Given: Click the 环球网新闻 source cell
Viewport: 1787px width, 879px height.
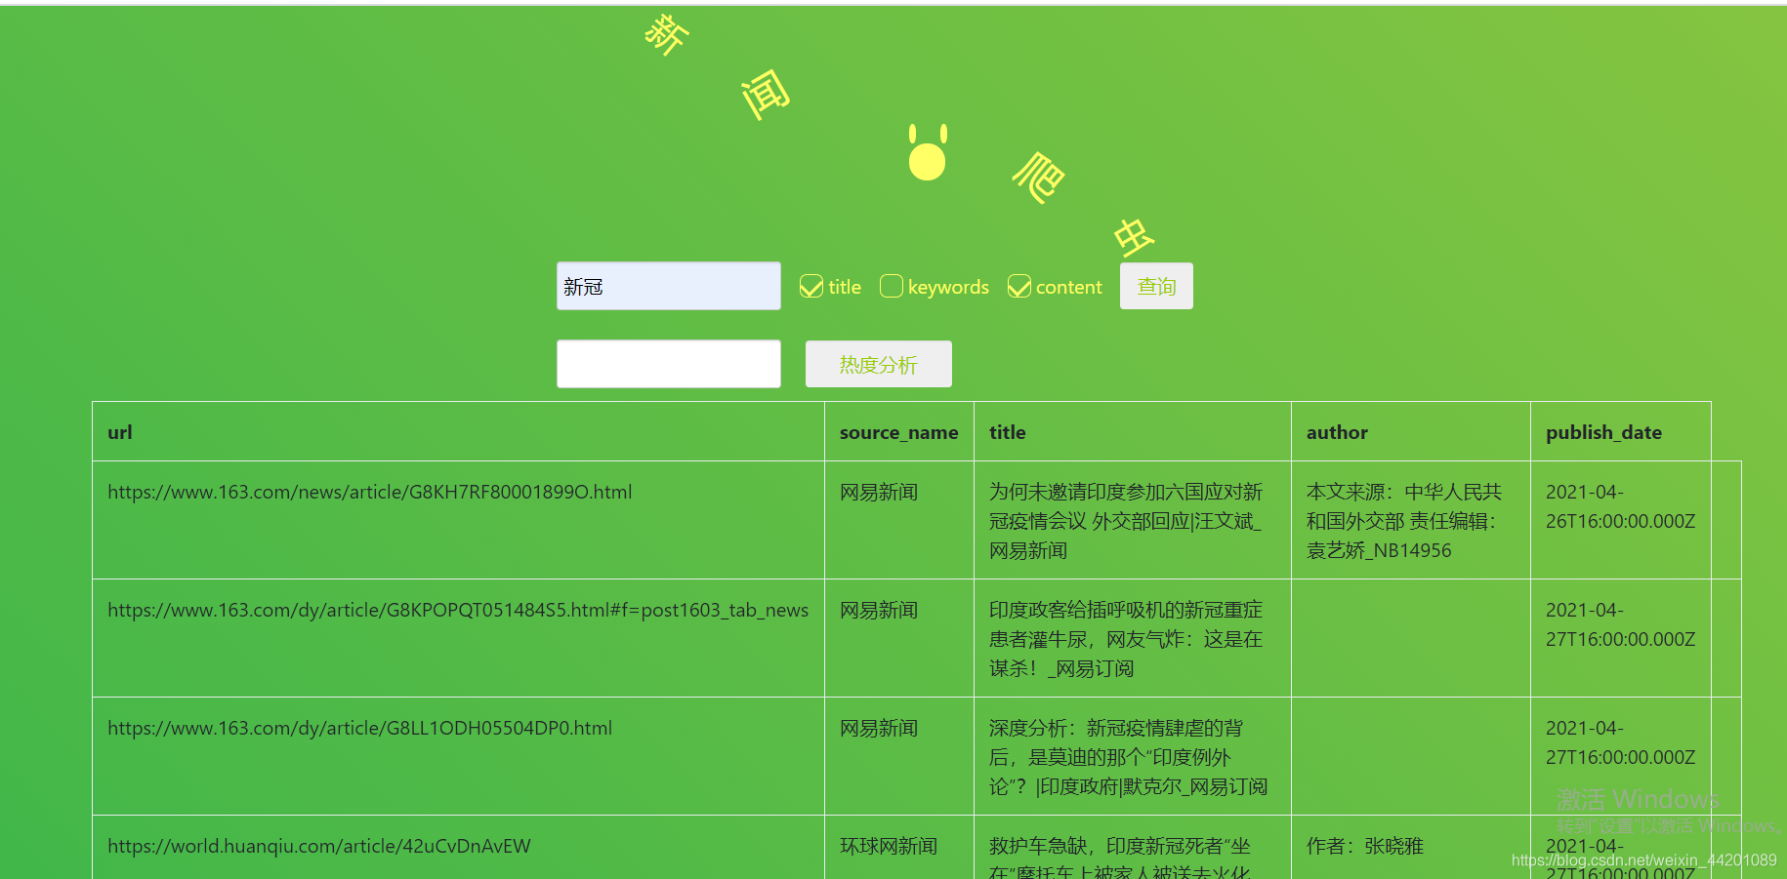Looking at the screenshot, I should [889, 846].
